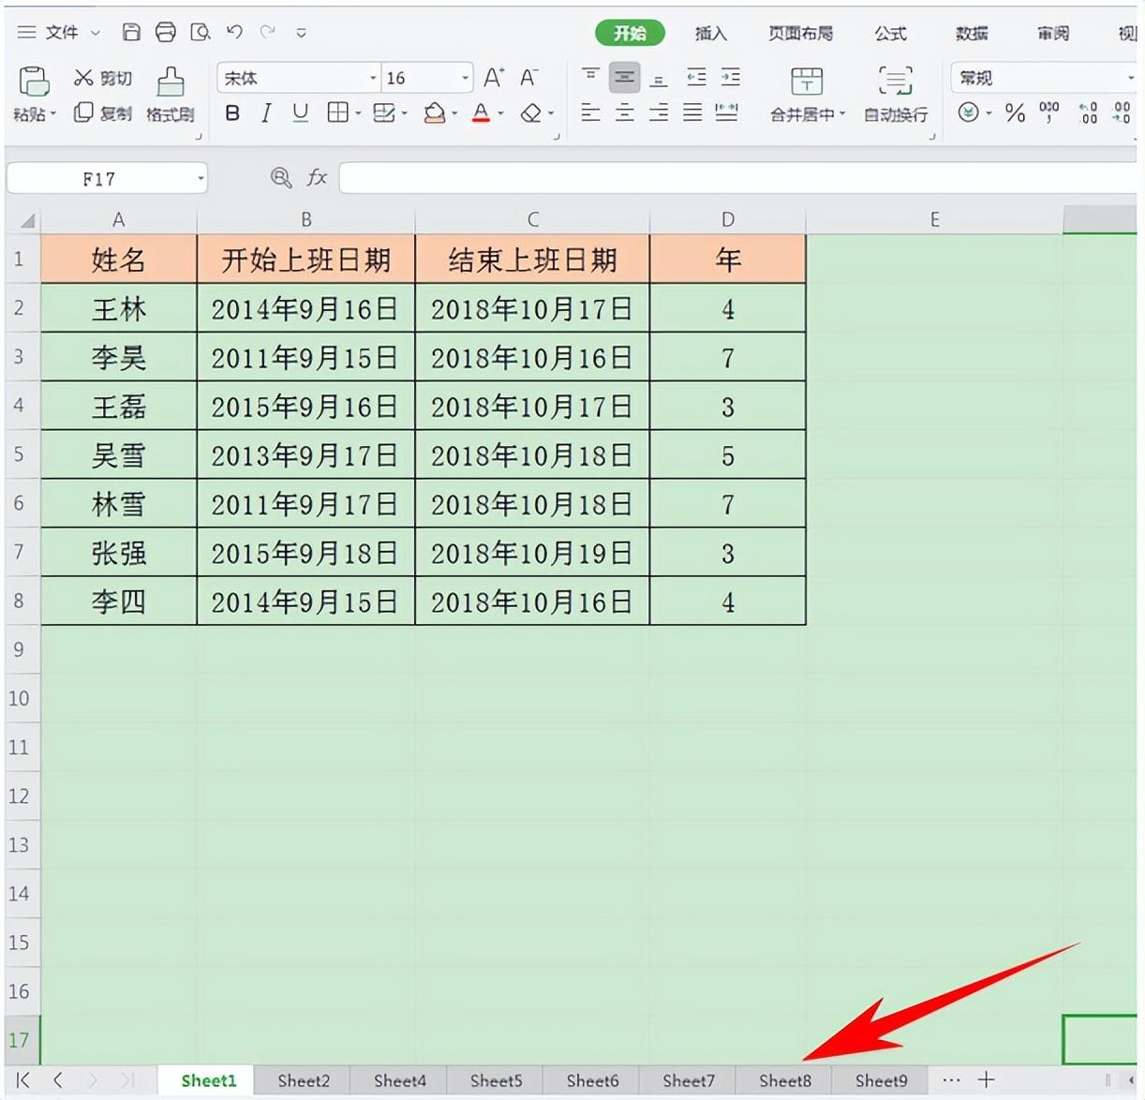This screenshot has height=1100, width=1145.
Task: Switch to 页面布局 ribbon tab
Action: 800,34
